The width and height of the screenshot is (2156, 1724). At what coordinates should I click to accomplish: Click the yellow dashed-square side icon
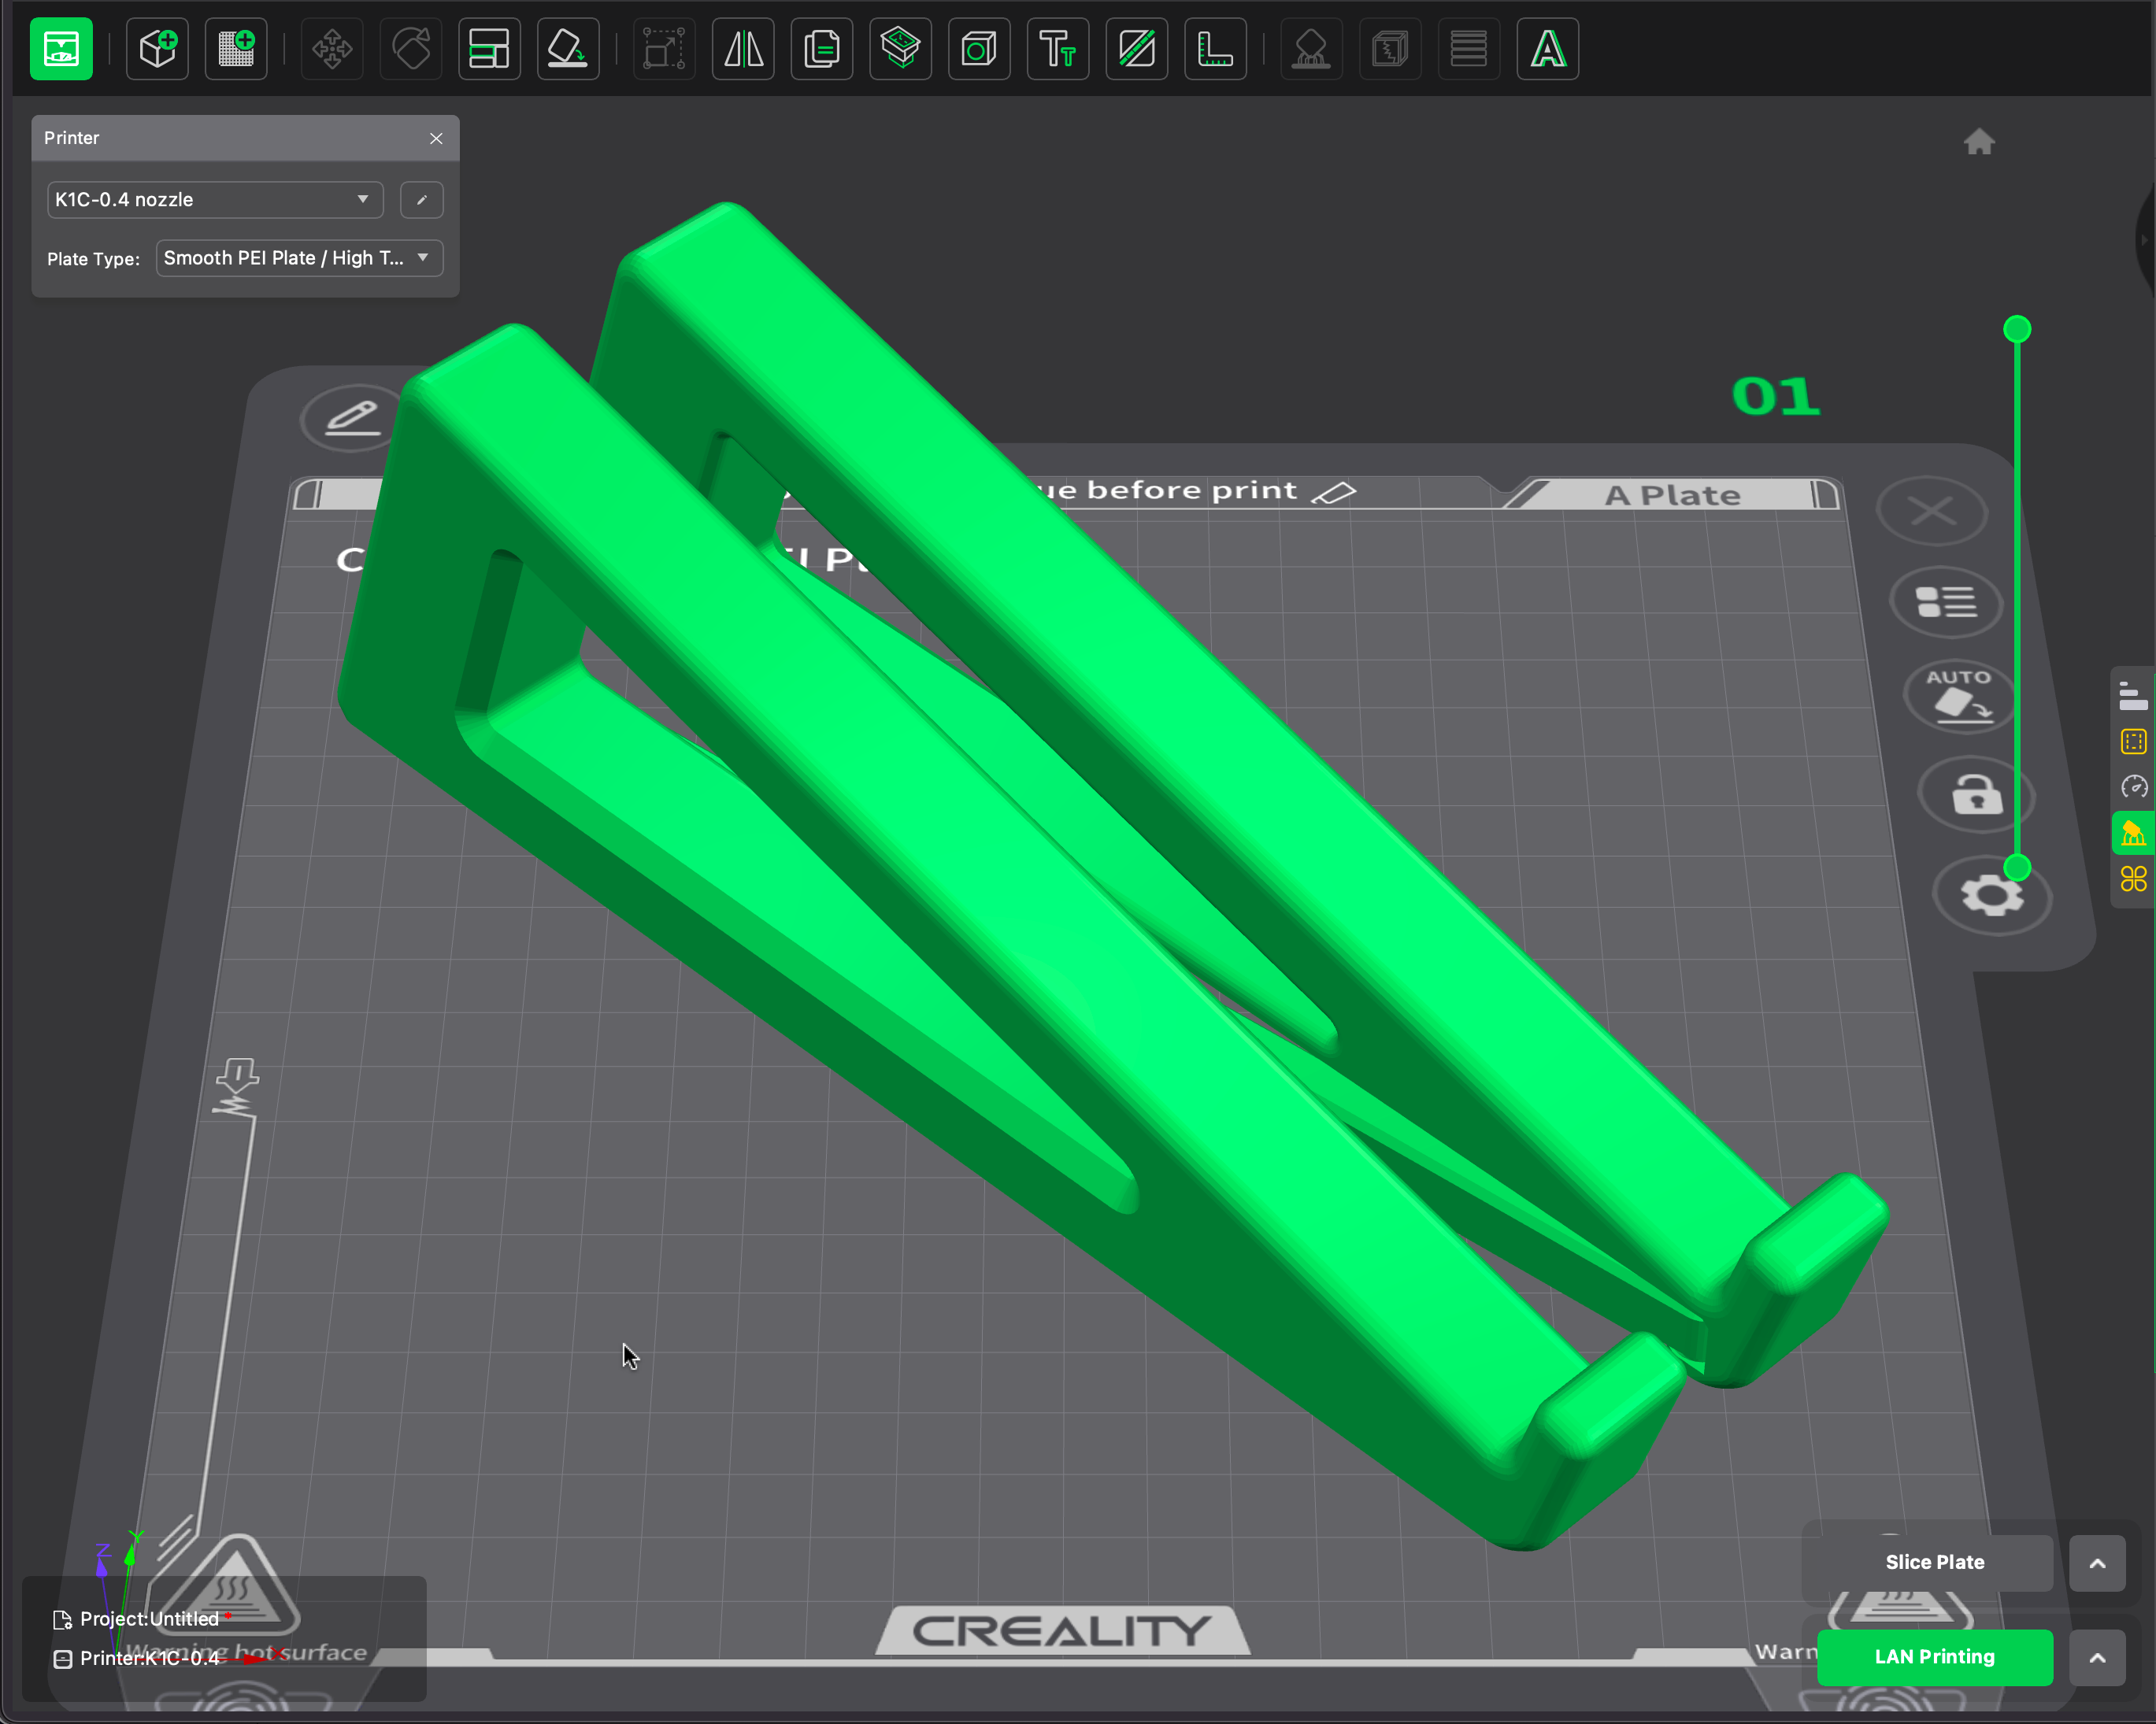[2133, 742]
